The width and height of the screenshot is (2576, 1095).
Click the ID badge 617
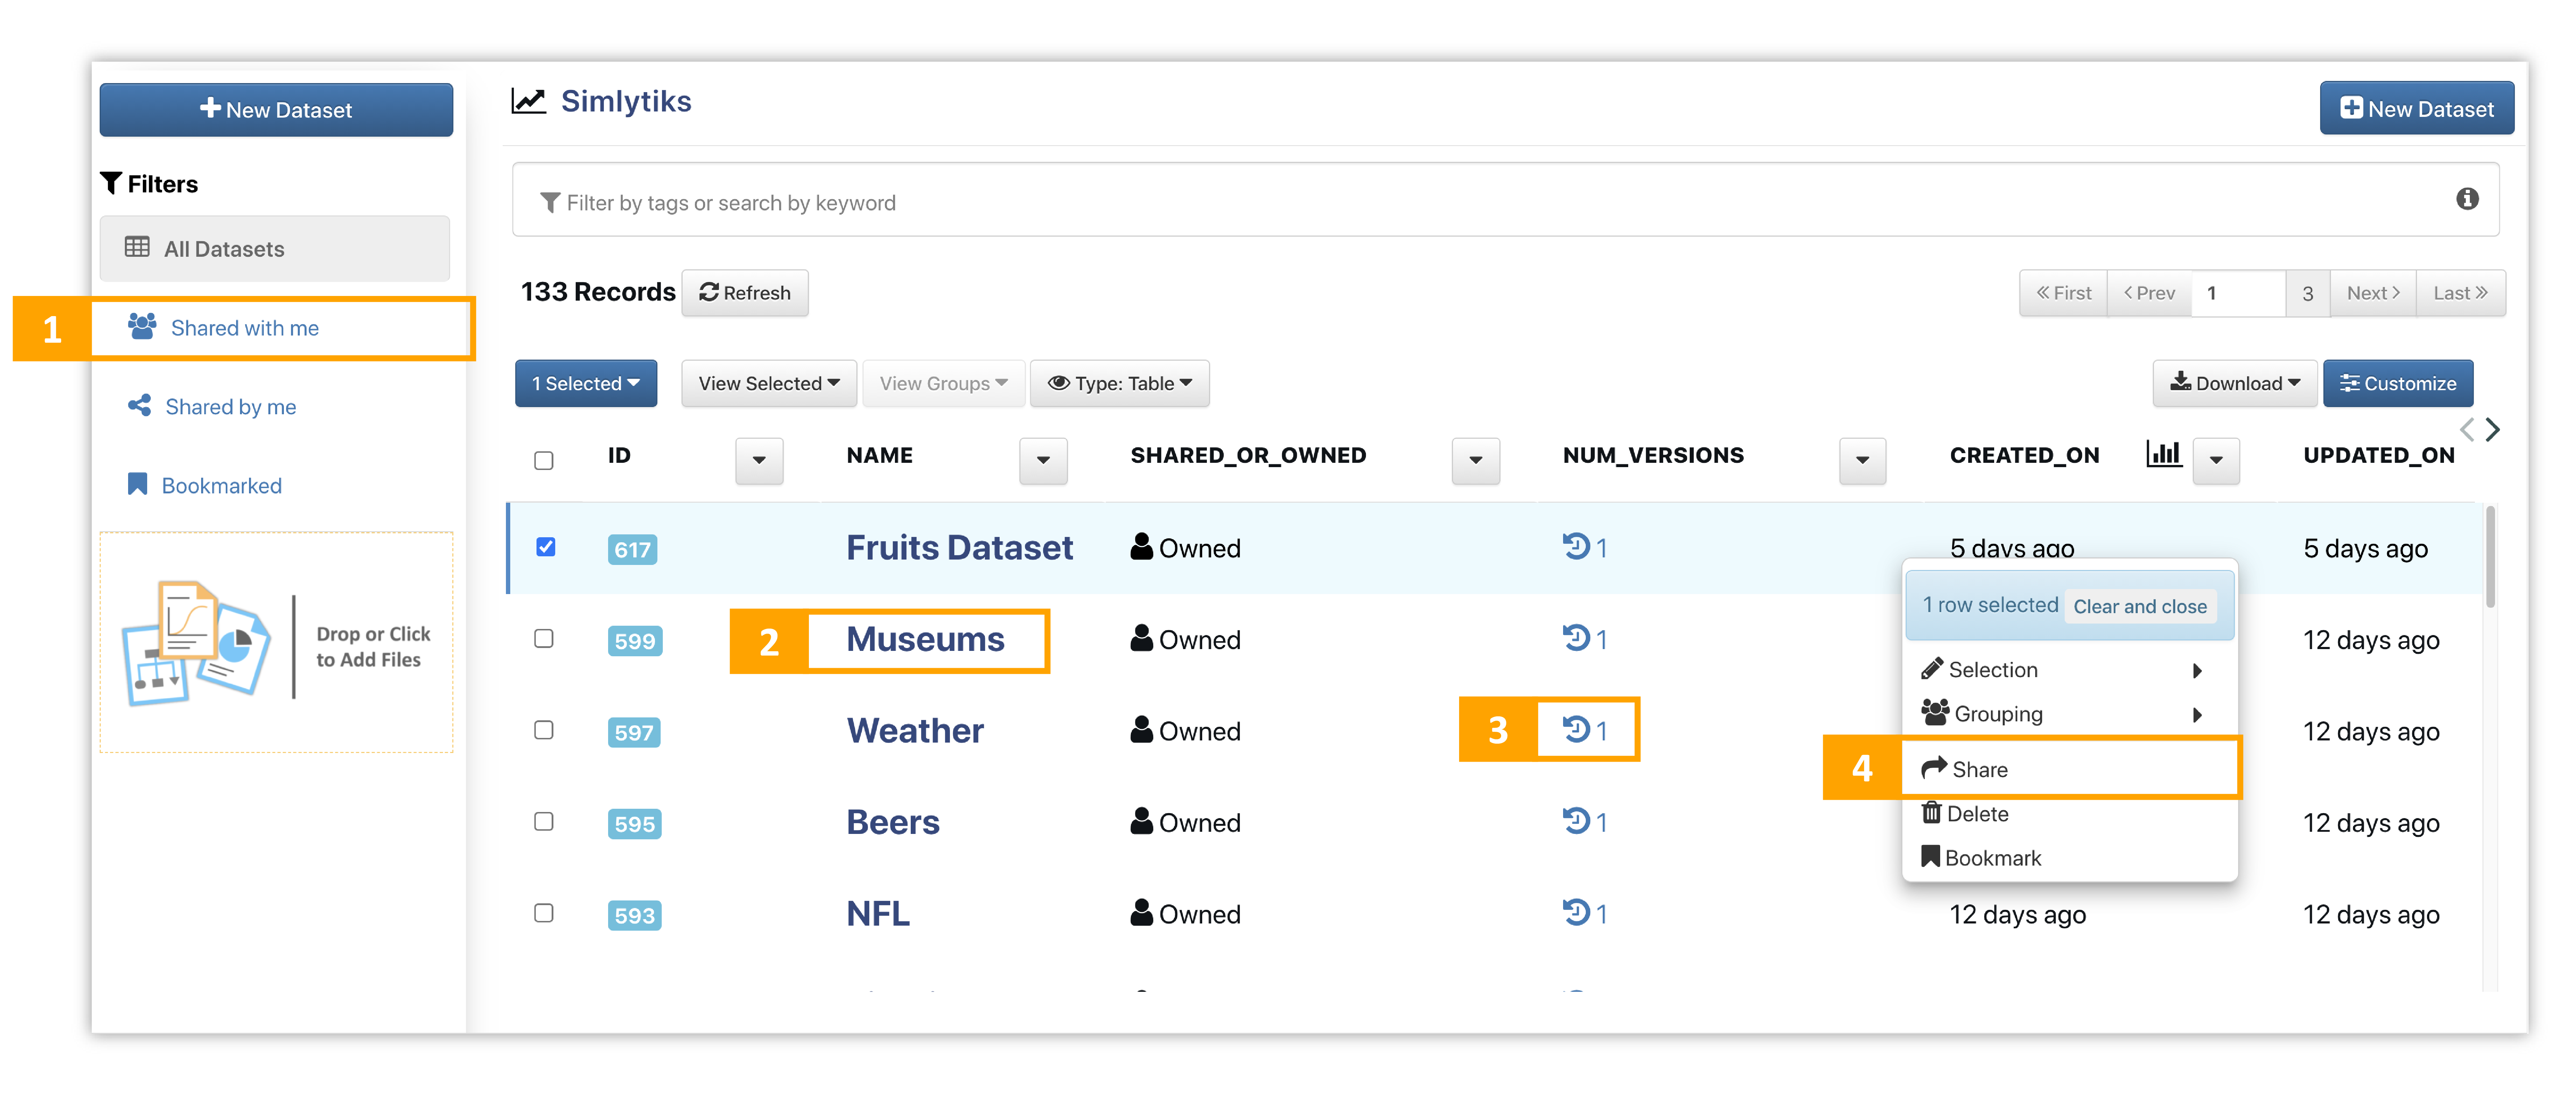pyautogui.click(x=632, y=549)
